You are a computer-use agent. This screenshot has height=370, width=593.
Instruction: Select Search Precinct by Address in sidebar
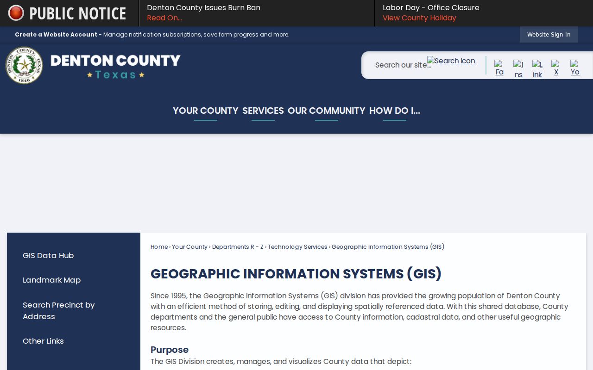(59, 310)
